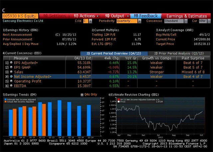
Task: Click the Feedback button
Action: tap(146, 16)
